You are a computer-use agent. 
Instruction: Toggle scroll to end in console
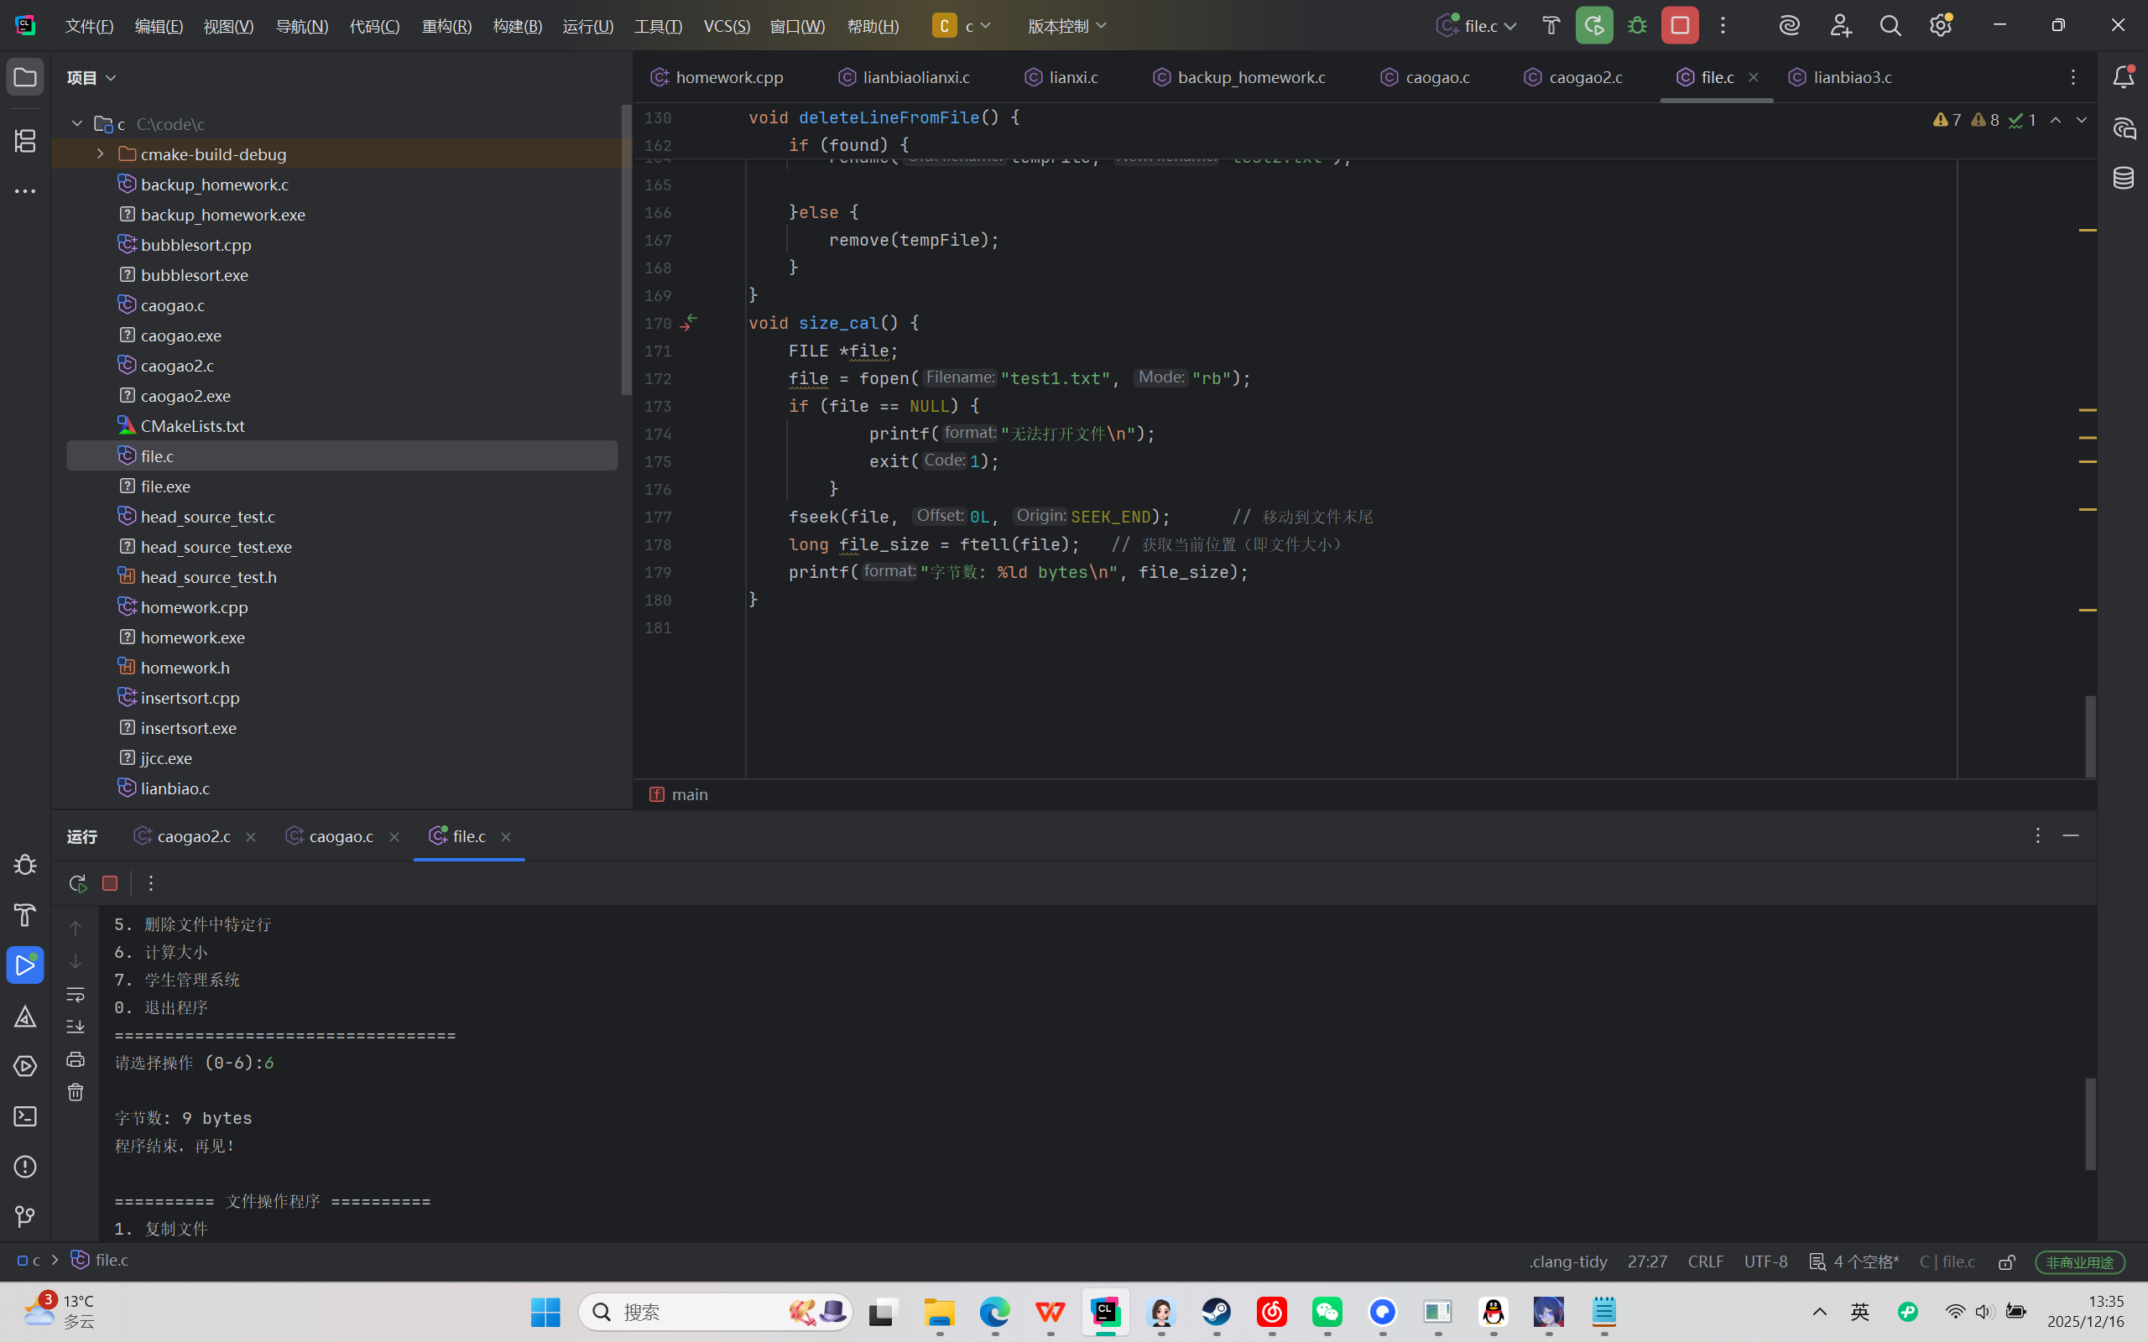[x=76, y=1027]
